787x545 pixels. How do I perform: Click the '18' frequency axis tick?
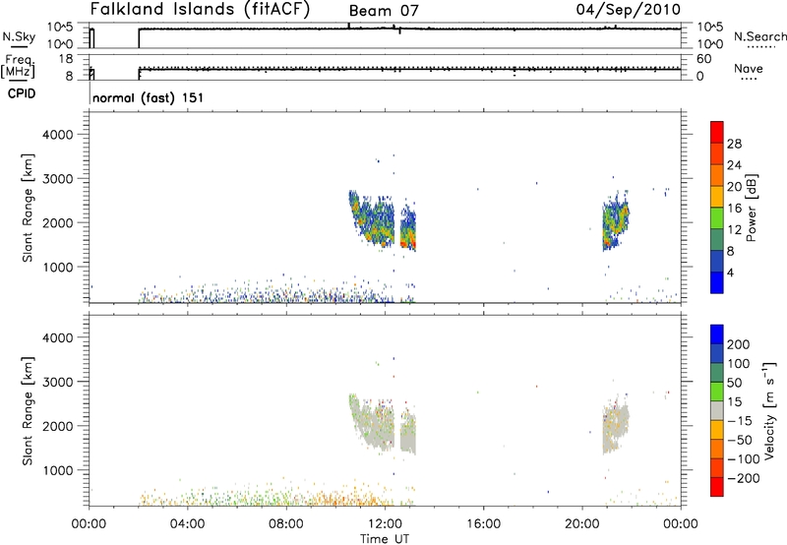pyautogui.click(x=66, y=59)
